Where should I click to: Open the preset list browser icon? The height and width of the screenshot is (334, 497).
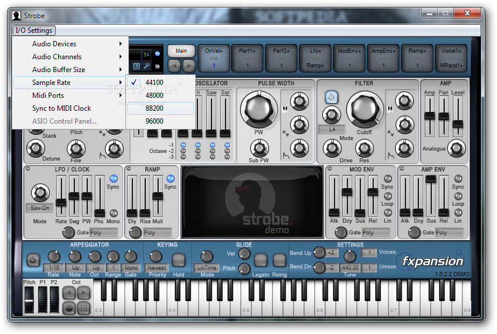pos(137,66)
